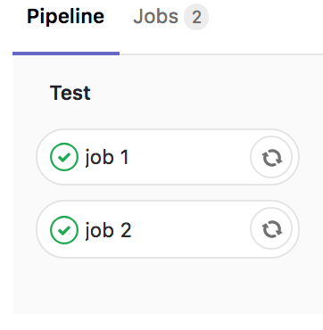Select the job 2 pill's empty middle area
The image size is (323, 330).
tap(190, 229)
